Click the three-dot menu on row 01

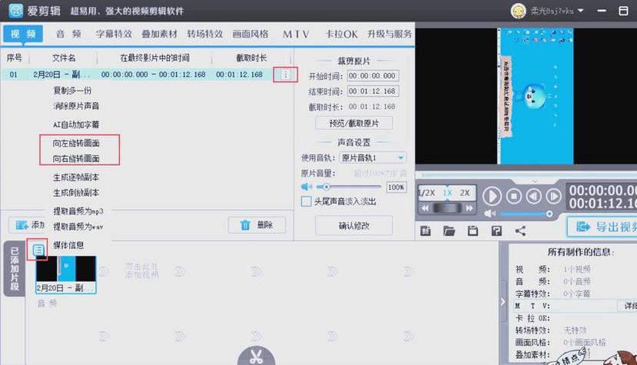[x=286, y=75]
